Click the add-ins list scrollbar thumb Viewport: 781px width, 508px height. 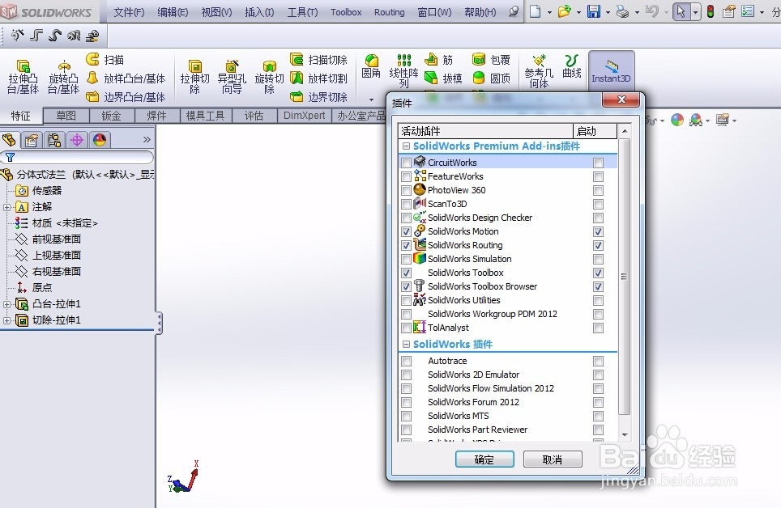click(x=624, y=277)
